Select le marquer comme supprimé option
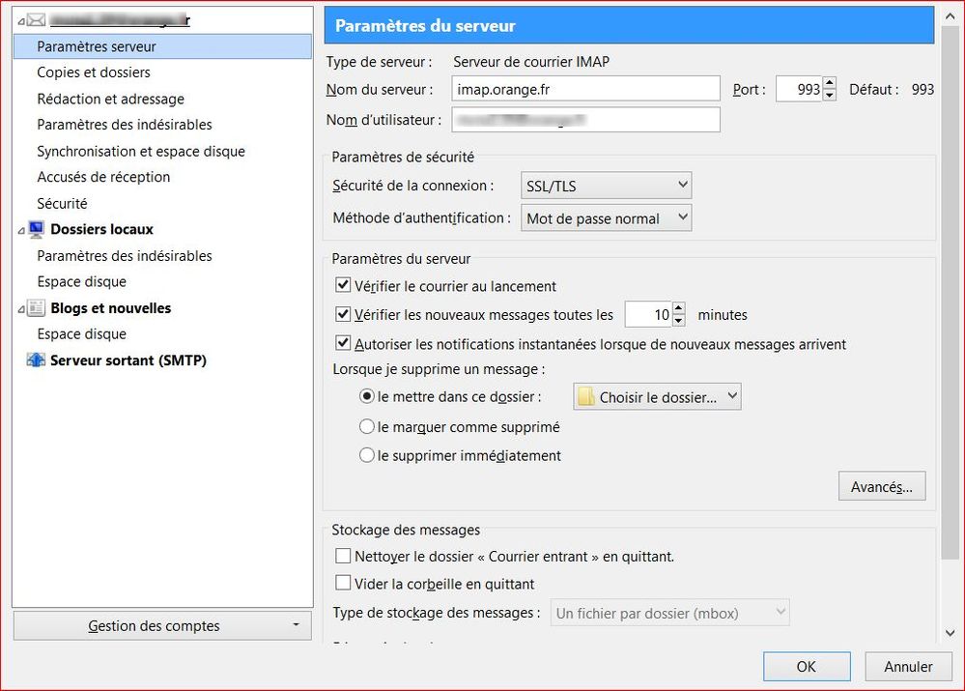Screen dimensions: 965x691 (x=367, y=426)
